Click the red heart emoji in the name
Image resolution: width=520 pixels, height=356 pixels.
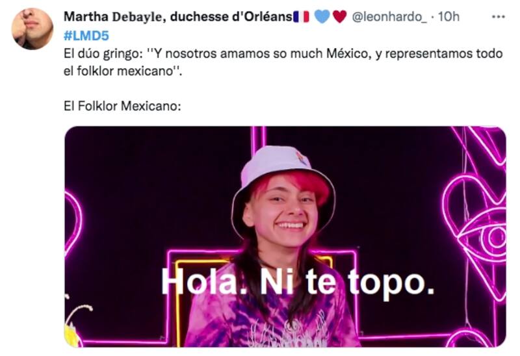tap(339, 17)
